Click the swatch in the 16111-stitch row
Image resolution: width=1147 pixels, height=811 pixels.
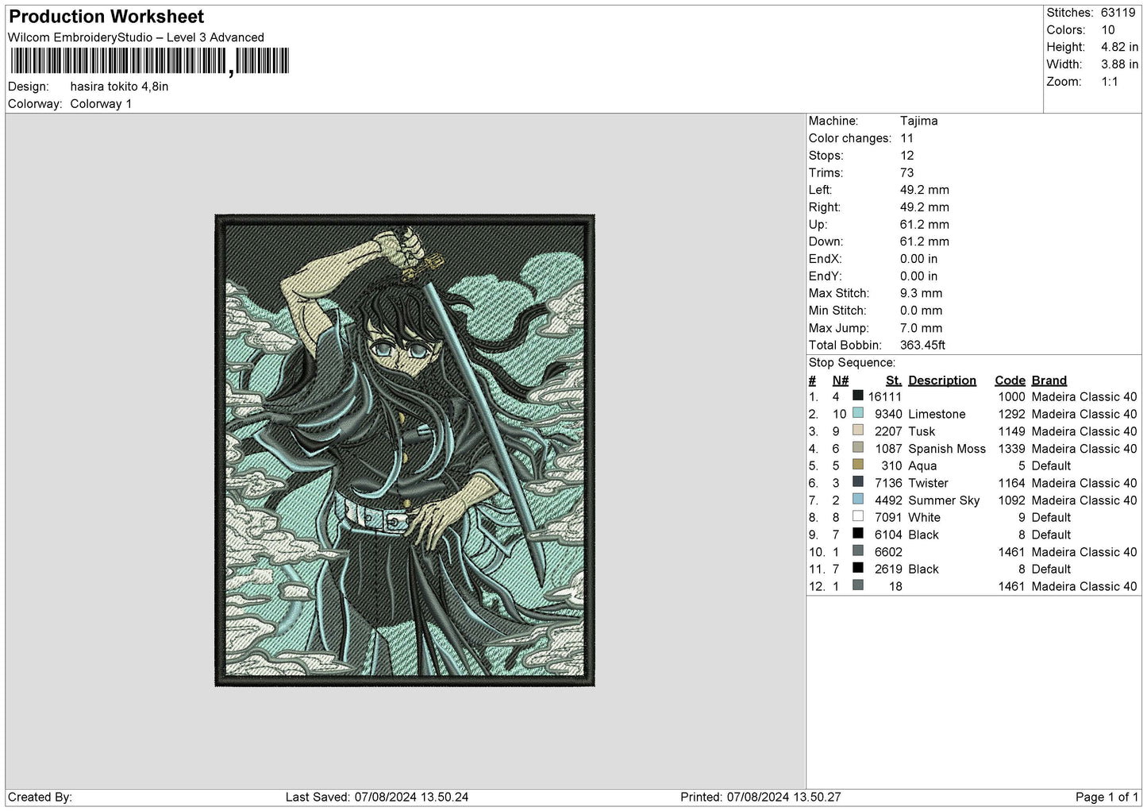coord(858,395)
